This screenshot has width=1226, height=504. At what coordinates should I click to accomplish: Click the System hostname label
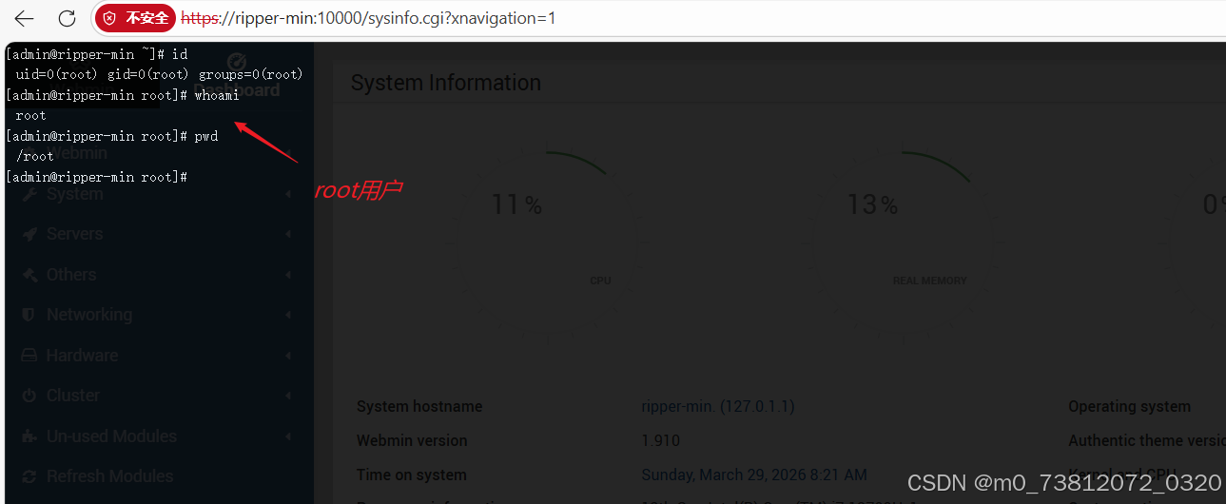pyautogui.click(x=419, y=406)
